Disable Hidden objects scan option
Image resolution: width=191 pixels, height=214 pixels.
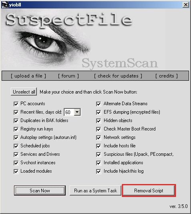[99, 121]
